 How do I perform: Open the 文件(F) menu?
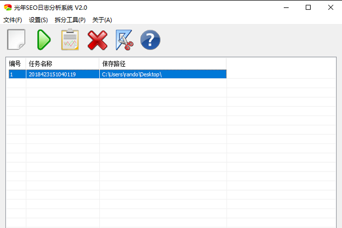13,20
